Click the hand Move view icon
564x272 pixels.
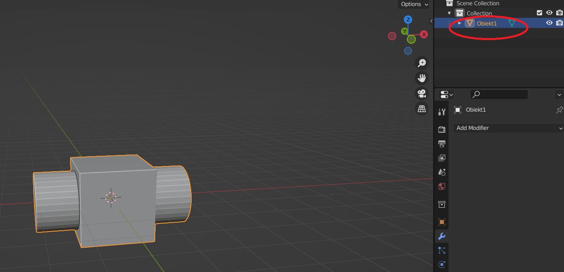click(x=422, y=78)
